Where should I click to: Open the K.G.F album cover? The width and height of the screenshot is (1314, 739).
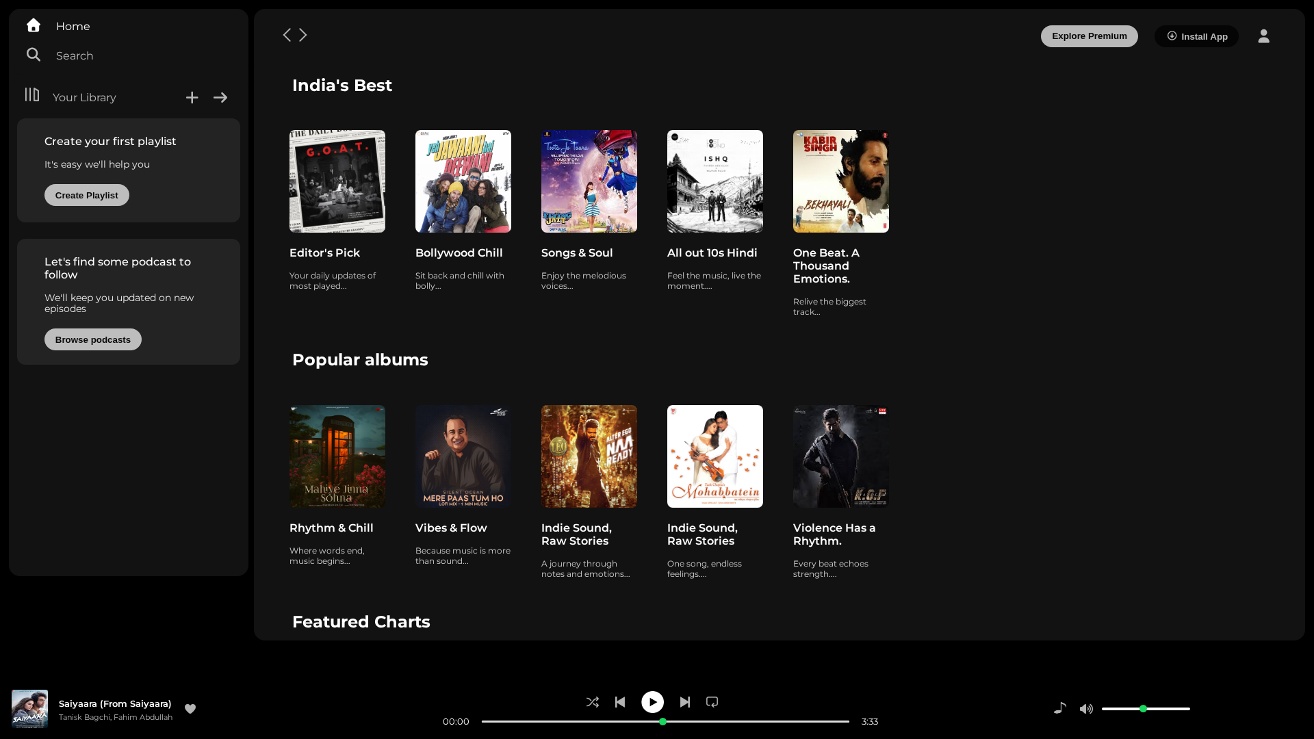(841, 456)
